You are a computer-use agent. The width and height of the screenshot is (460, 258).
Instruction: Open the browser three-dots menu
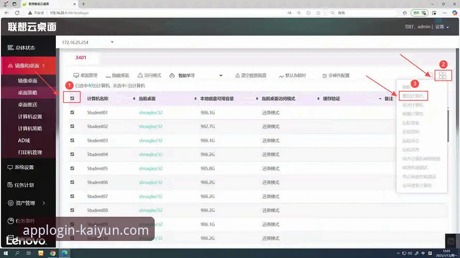pos(444,13)
